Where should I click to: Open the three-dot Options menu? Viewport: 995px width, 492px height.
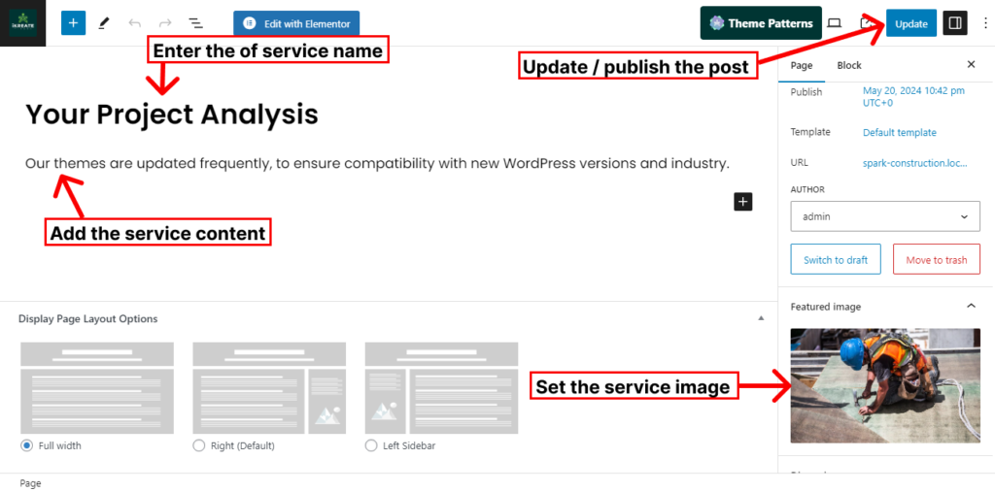[984, 23]
